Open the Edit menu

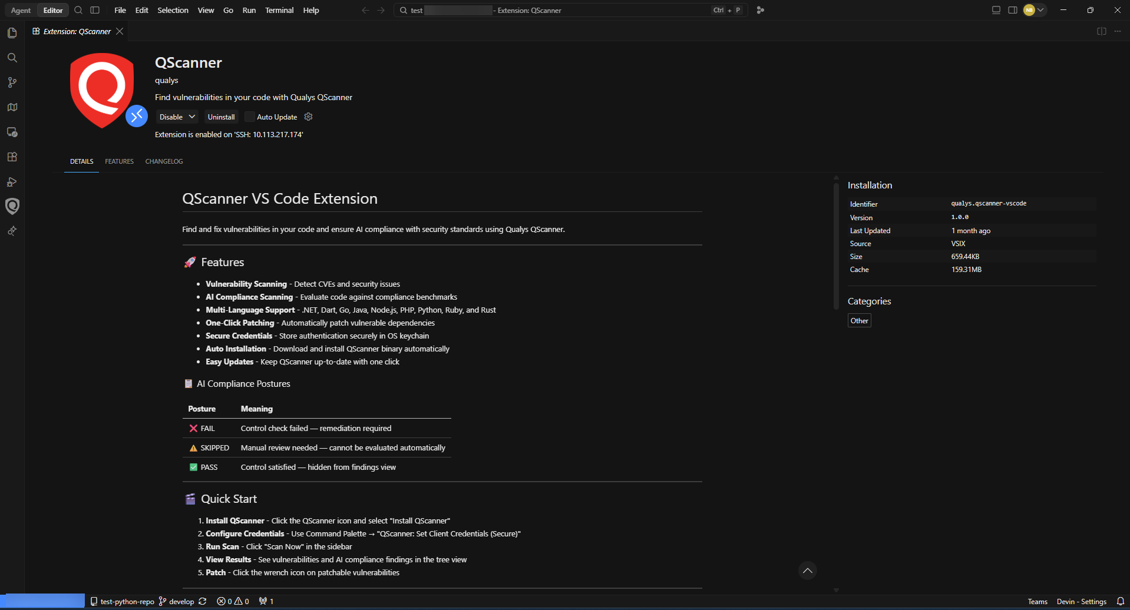pyautogui.click(x=142, y=10)
